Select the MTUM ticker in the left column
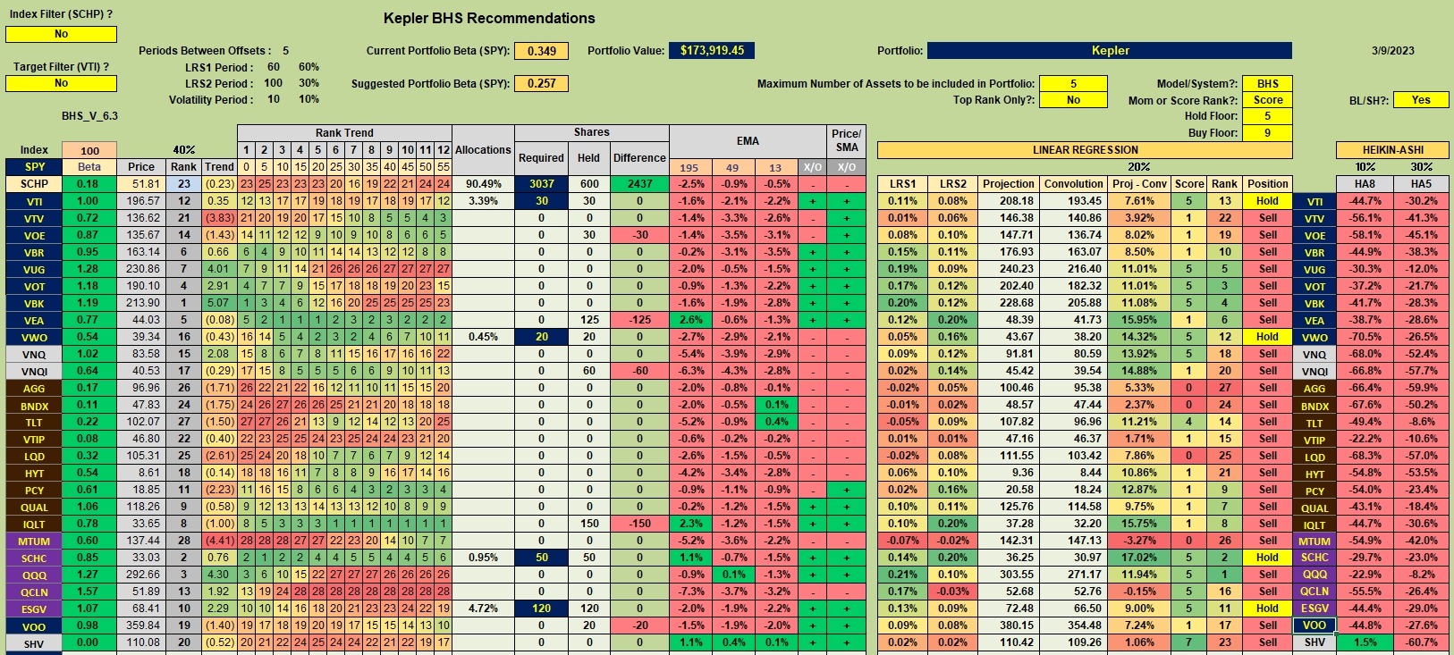Image resolution: width=1454 pixels, height=655 pixels. [34, 541]
